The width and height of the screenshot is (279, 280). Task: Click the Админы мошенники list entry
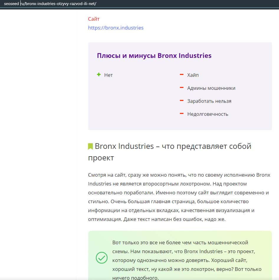[x=211, y=88]
